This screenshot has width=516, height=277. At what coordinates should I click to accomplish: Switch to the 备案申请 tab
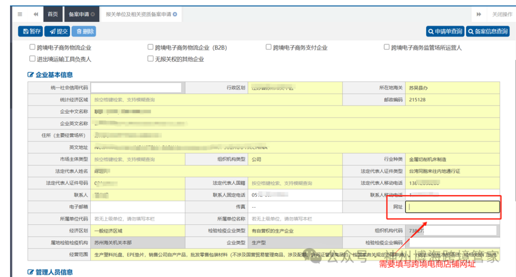(x=81, y=14)
